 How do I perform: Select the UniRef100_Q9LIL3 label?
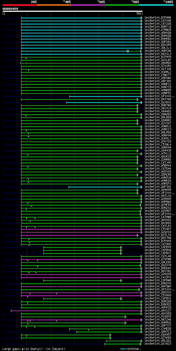(158, 48)
